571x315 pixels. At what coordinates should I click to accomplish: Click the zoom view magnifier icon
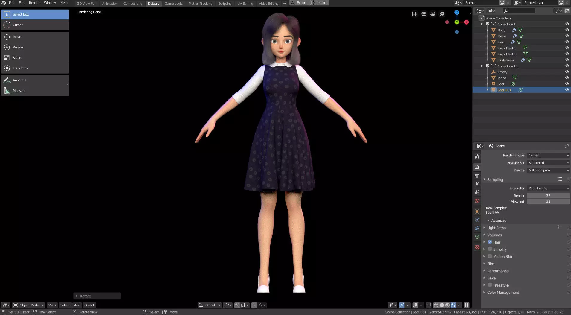(442, 14)
